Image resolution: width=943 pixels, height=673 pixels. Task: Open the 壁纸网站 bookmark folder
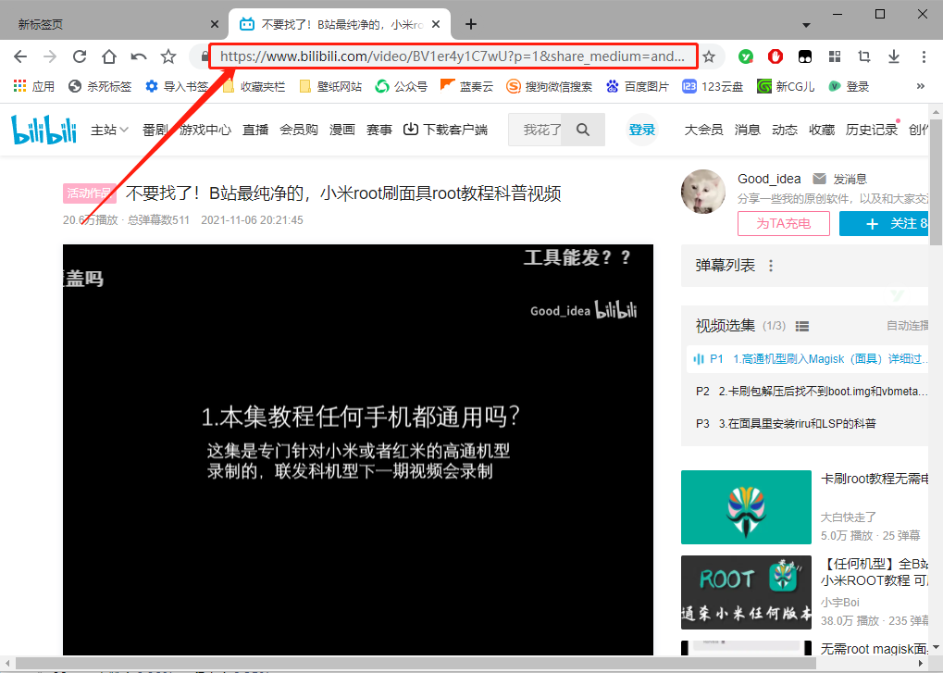click(x=330, y=87)
